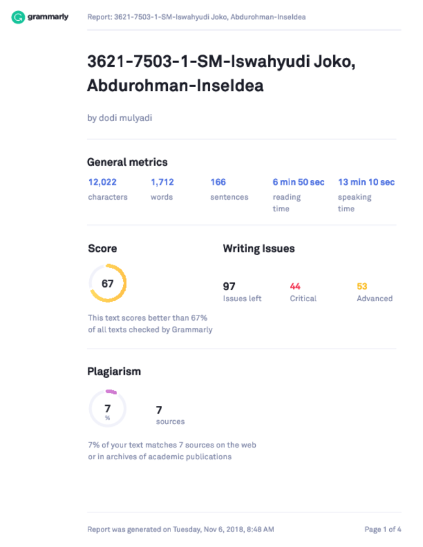Click the 97 issues left number
The width and height of the screenshot is (423, 547).
[x=229, y=286]
